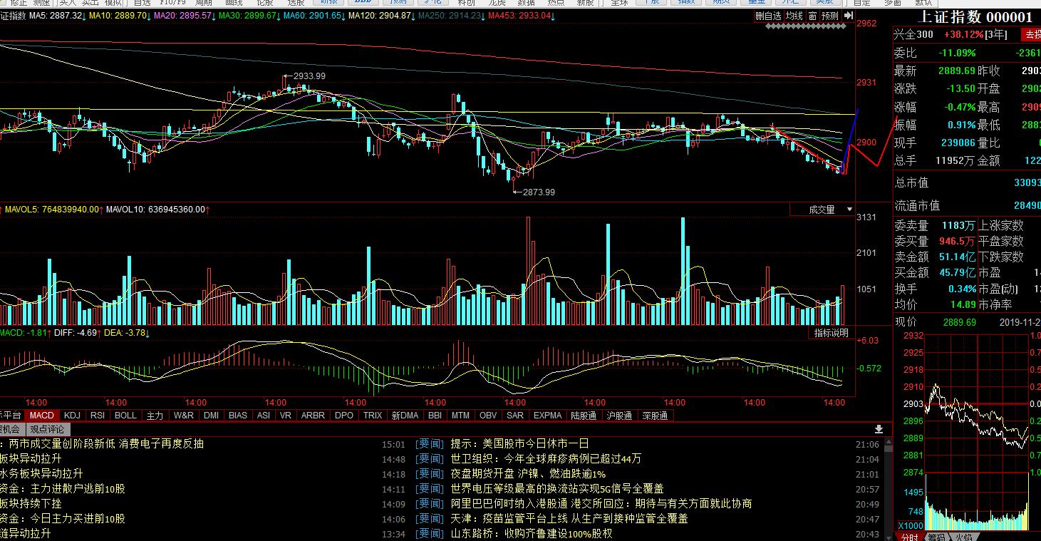
Task: Open news '天津：疫苗监管平台上线'
Action: coord(569,518)
